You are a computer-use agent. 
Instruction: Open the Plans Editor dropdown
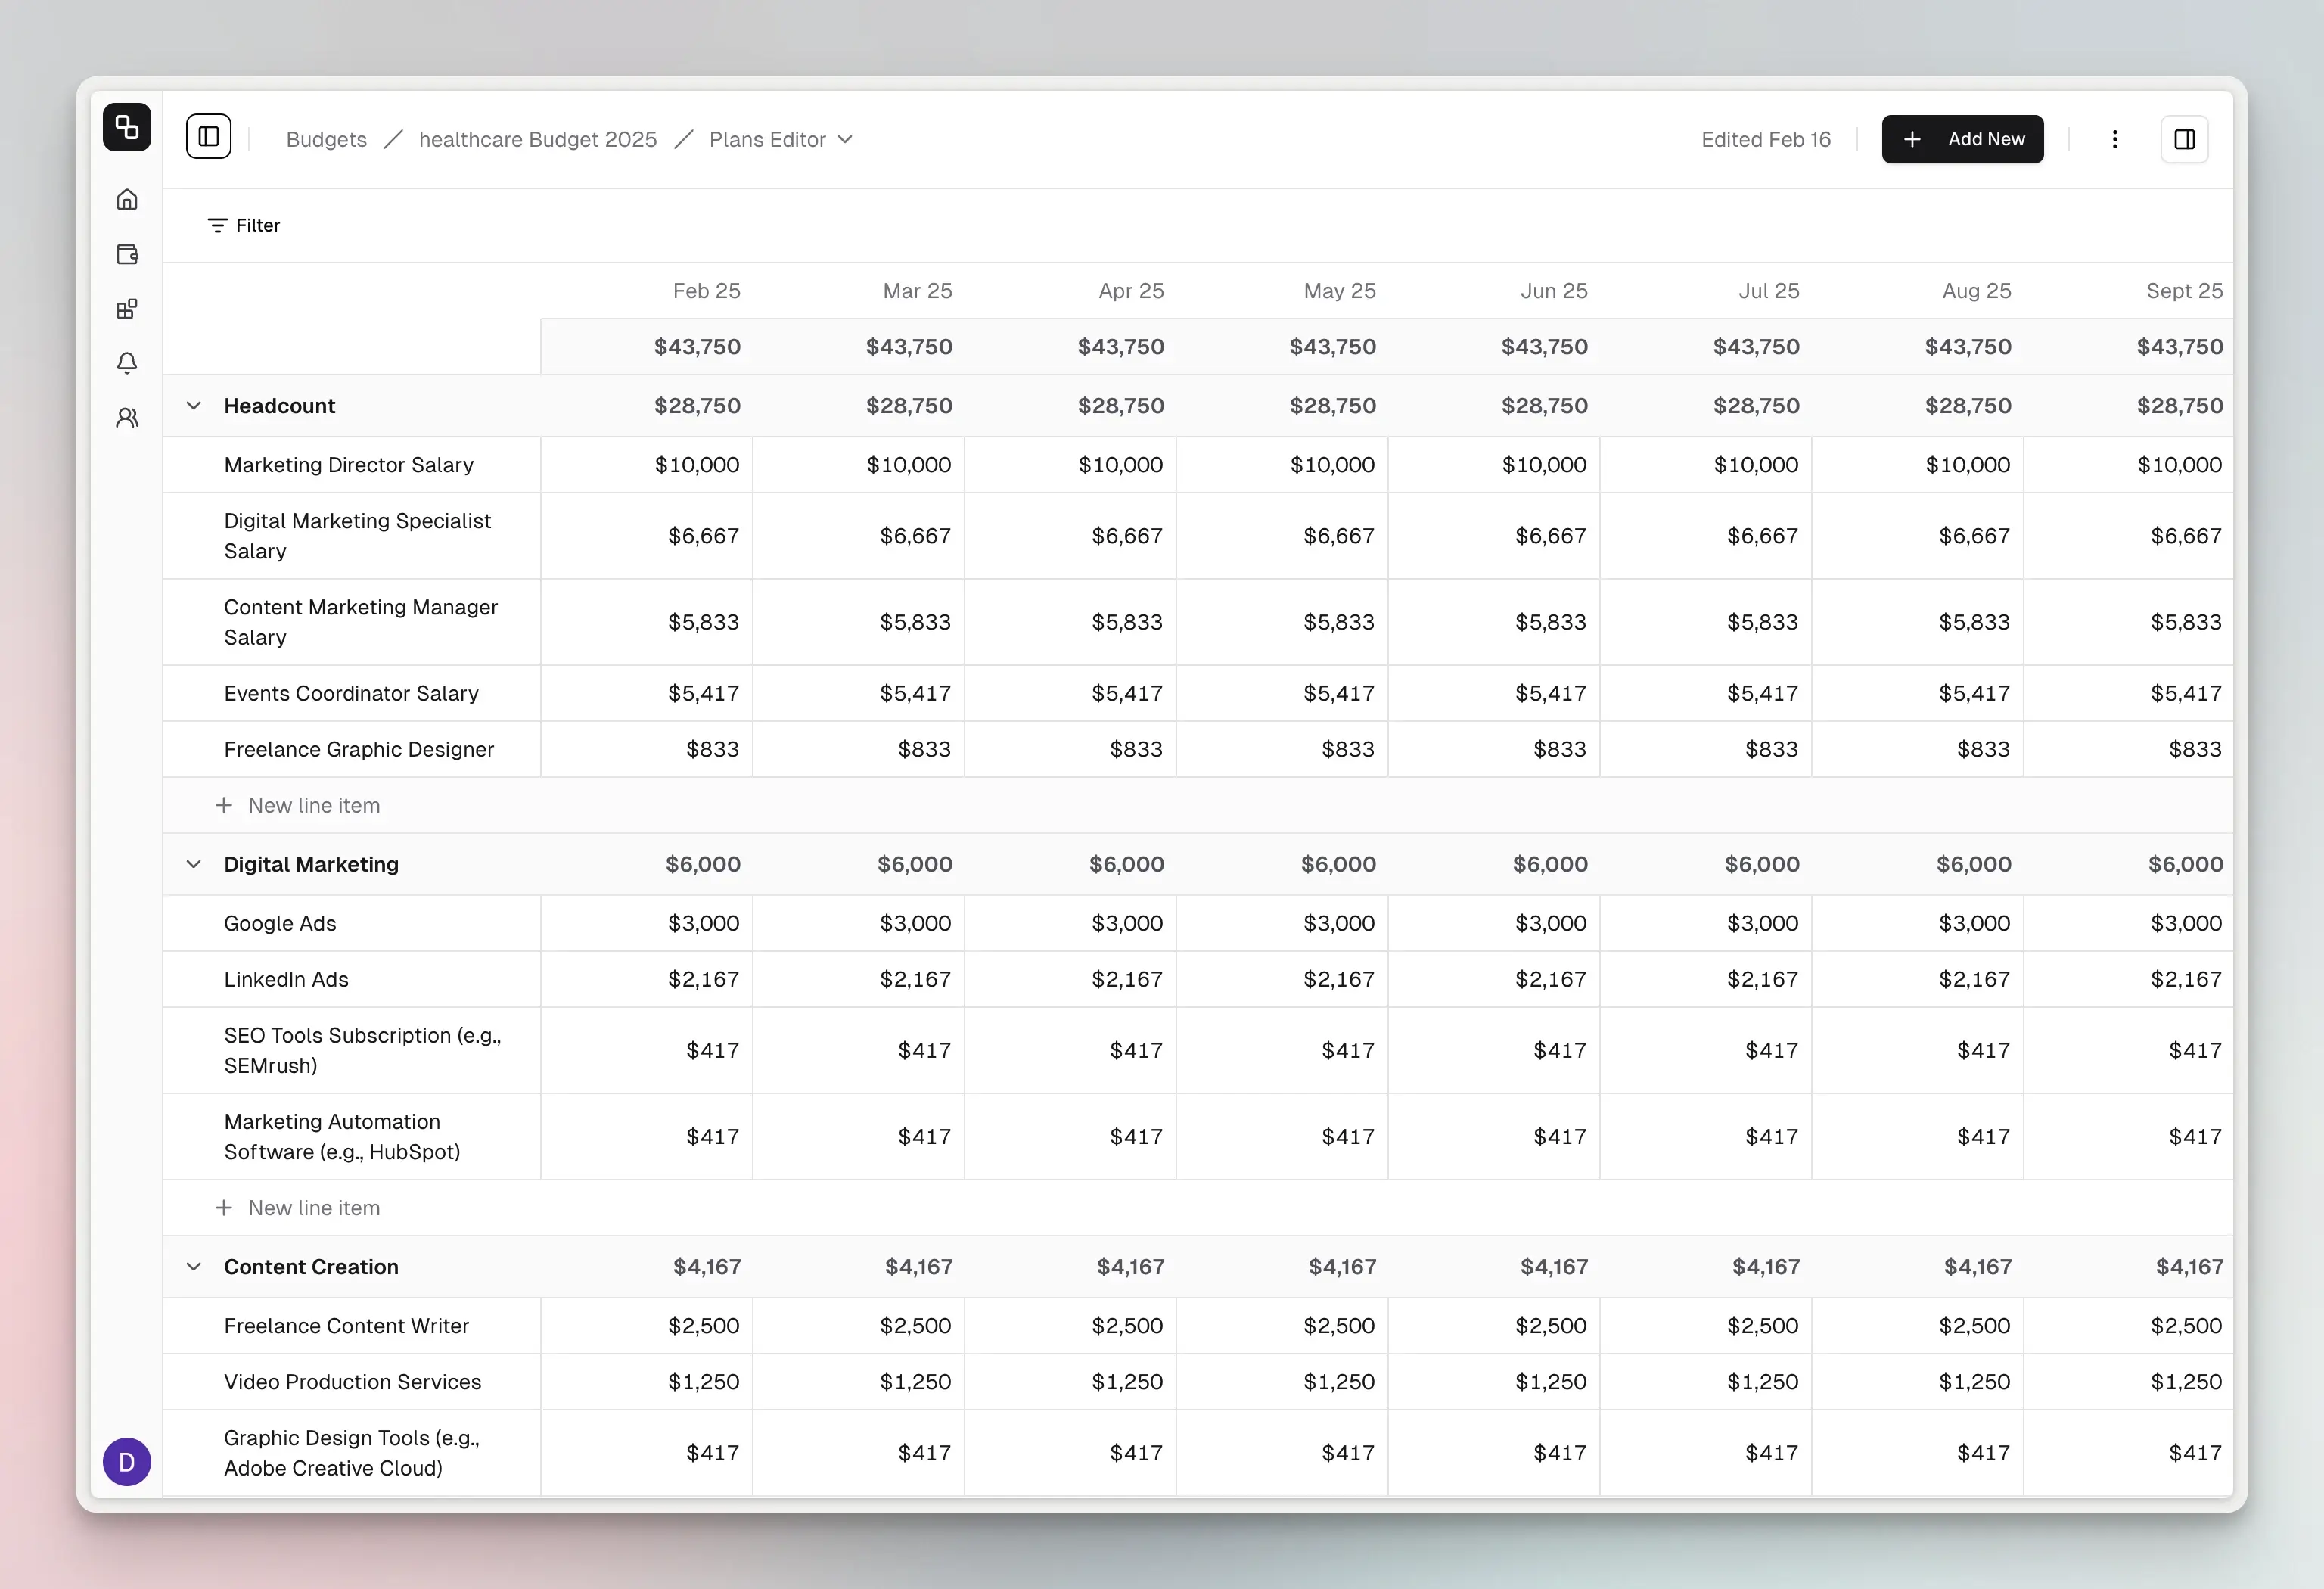[x=780, y=140]
